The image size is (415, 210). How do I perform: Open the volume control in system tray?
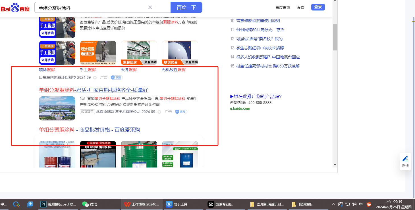click(354, 204)
